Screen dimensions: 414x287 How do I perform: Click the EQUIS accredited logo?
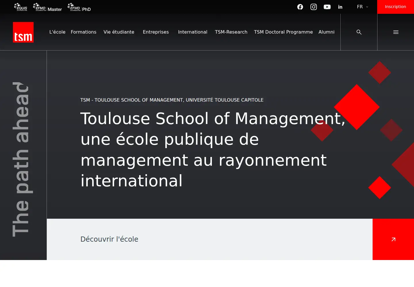coord(21,7)
